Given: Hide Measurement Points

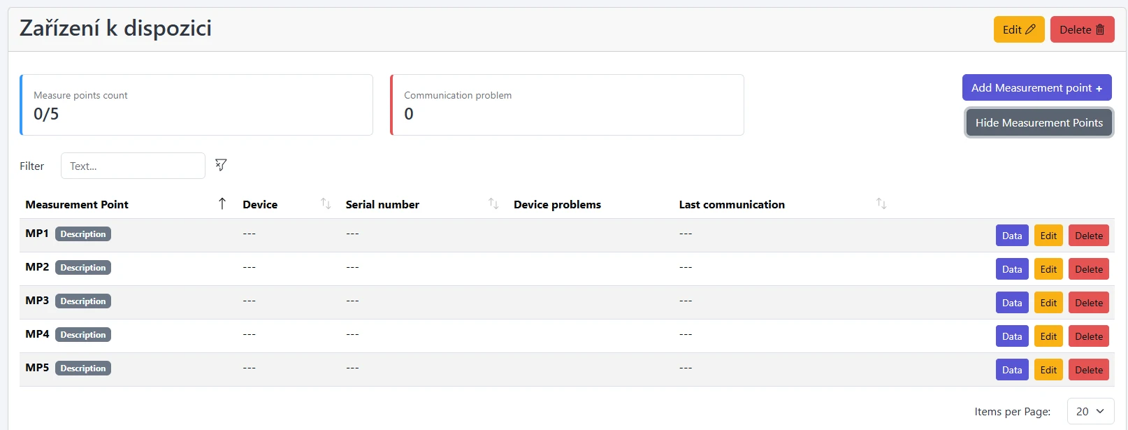Looking at the screenshot, I should (x=1039, y=122).
